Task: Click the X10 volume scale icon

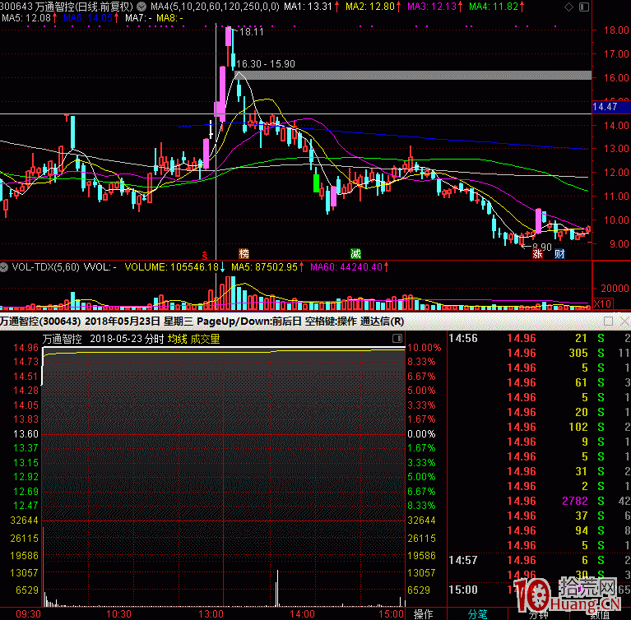Action: click(602, 303)
